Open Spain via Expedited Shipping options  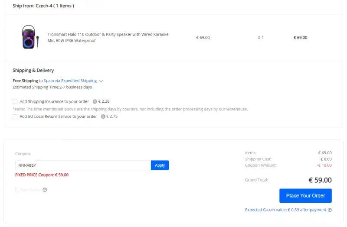70,81
